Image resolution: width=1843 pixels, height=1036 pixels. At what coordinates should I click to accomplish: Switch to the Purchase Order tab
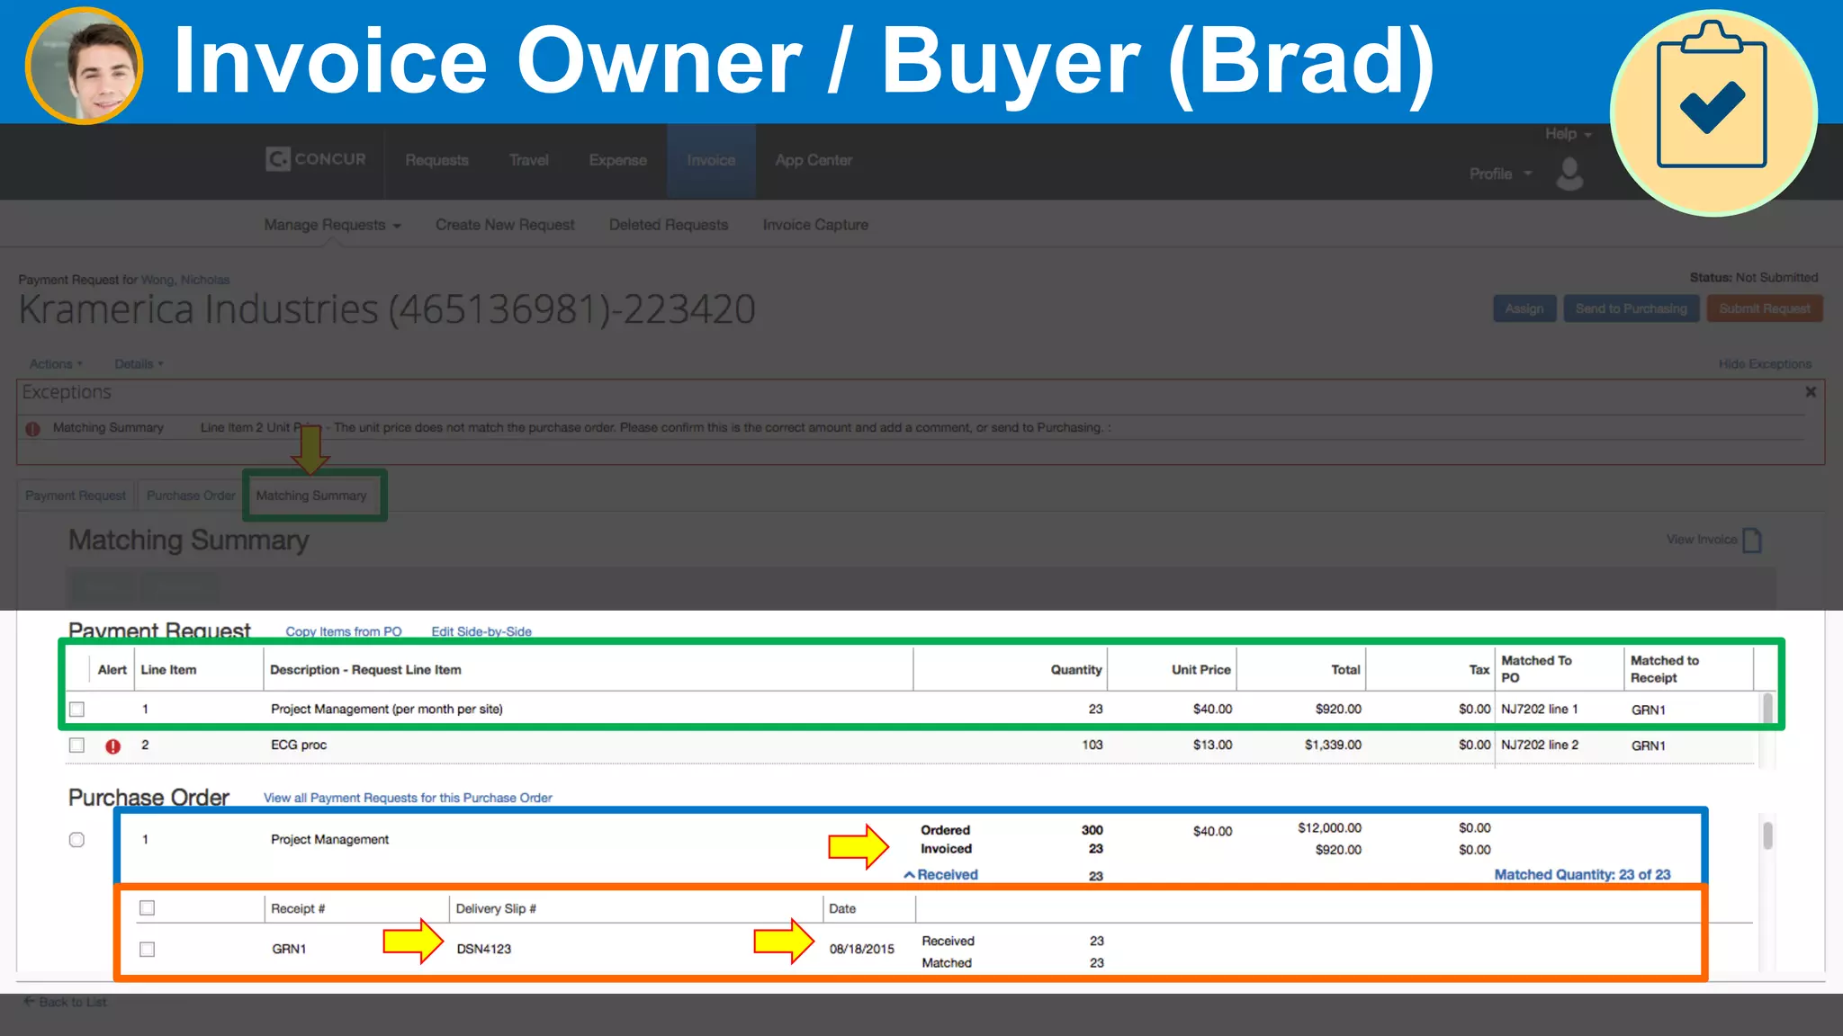coord(191,496)
